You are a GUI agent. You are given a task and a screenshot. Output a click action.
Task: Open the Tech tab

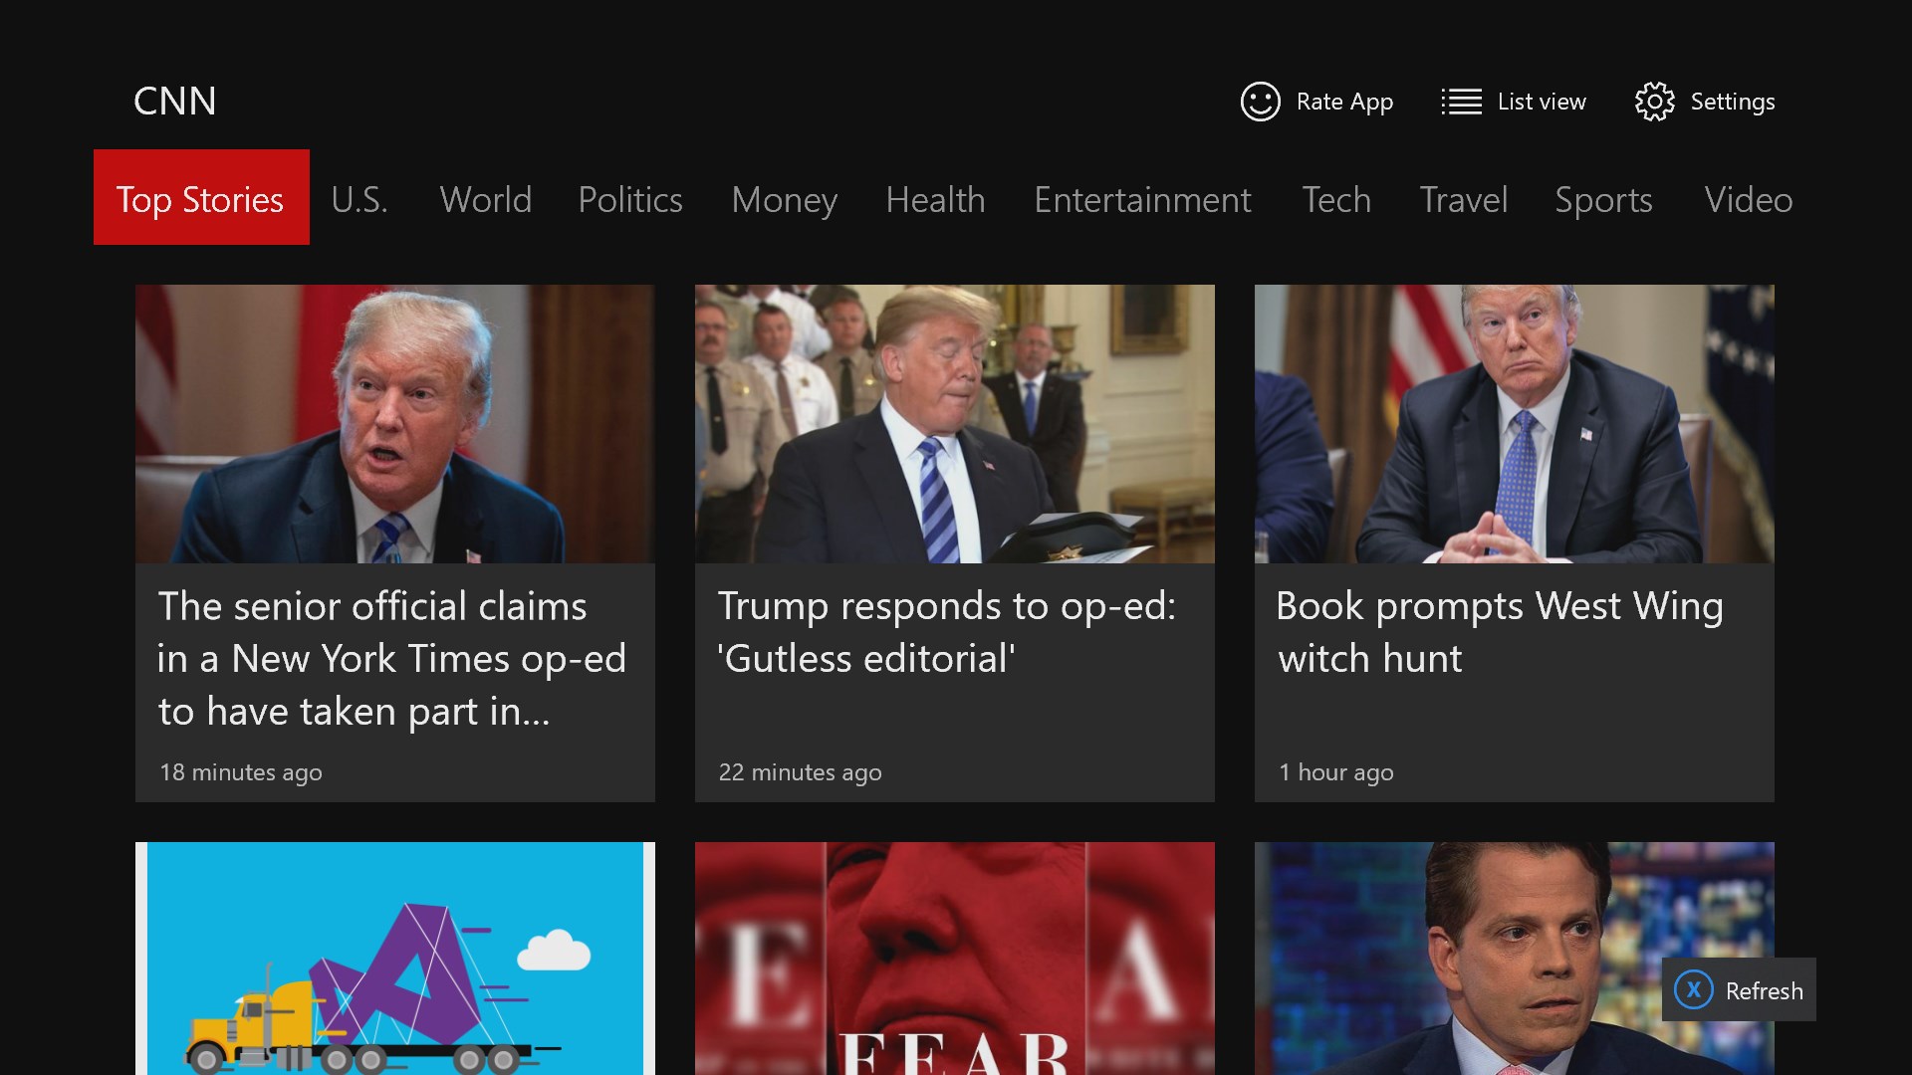(x=1336, y=200)
